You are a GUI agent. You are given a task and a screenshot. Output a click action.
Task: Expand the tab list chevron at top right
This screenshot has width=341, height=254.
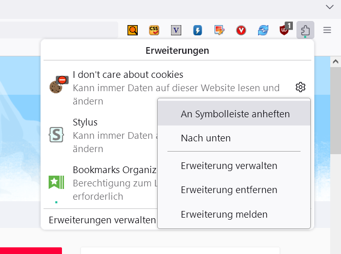click(330, 7)
